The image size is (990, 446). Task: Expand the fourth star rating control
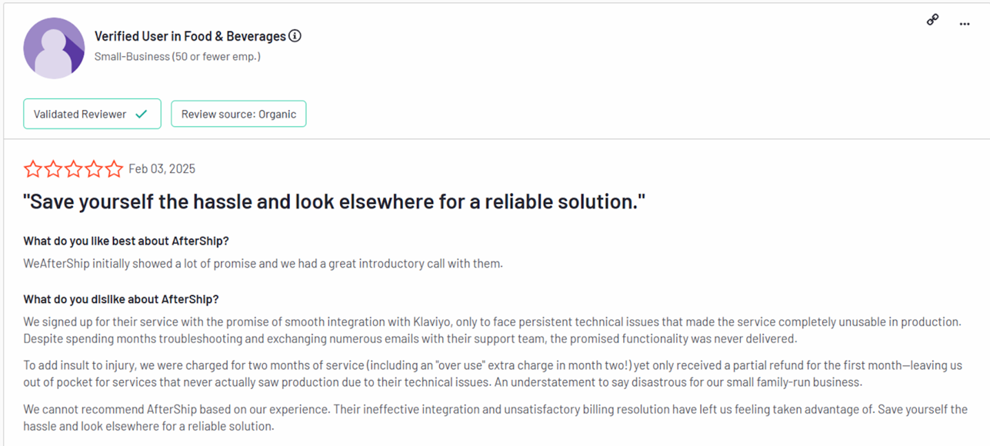coord(94,168)
